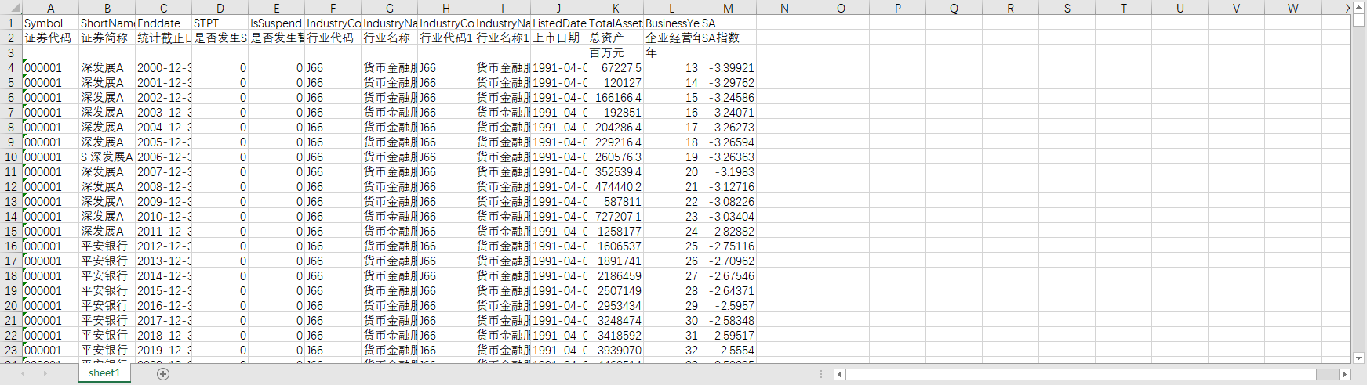The width and height of the screenshot is (1367, 385).
Task: Click the horizontal scrollbar left arrow
Action: (839, 375)
